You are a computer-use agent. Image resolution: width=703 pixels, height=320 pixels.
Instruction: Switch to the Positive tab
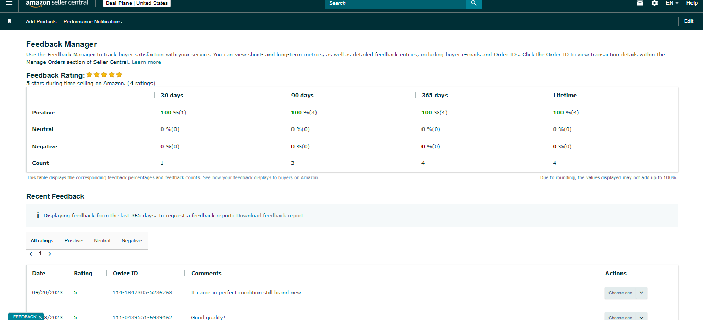pos(74,241)
